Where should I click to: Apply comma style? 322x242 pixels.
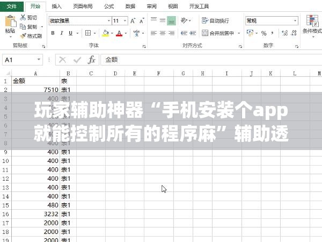[272, 33]
